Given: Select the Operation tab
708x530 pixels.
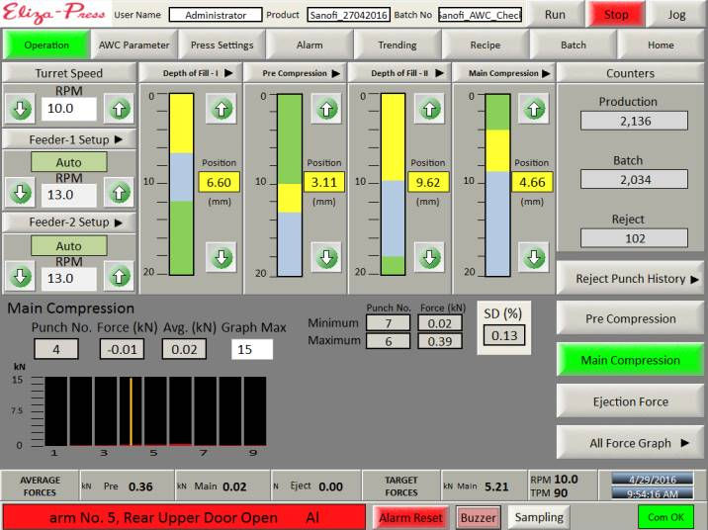Looking at the screenshot, I should point(46,44).
